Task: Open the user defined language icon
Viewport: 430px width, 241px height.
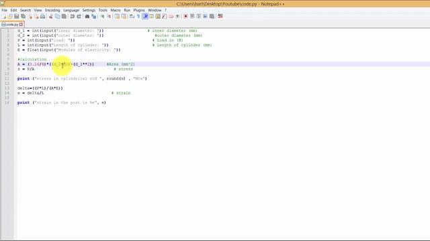Action: tap(151, 16)
